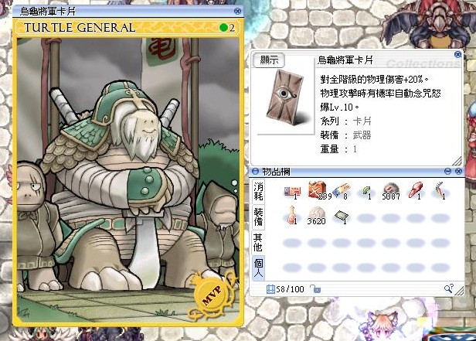Close the 烏龜將軍卡片 card illustration window
This screenshot has width=476, height=341.
coord(238,12)
